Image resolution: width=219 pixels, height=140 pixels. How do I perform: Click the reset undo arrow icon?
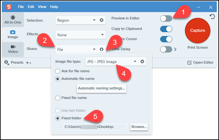[212, 16]
